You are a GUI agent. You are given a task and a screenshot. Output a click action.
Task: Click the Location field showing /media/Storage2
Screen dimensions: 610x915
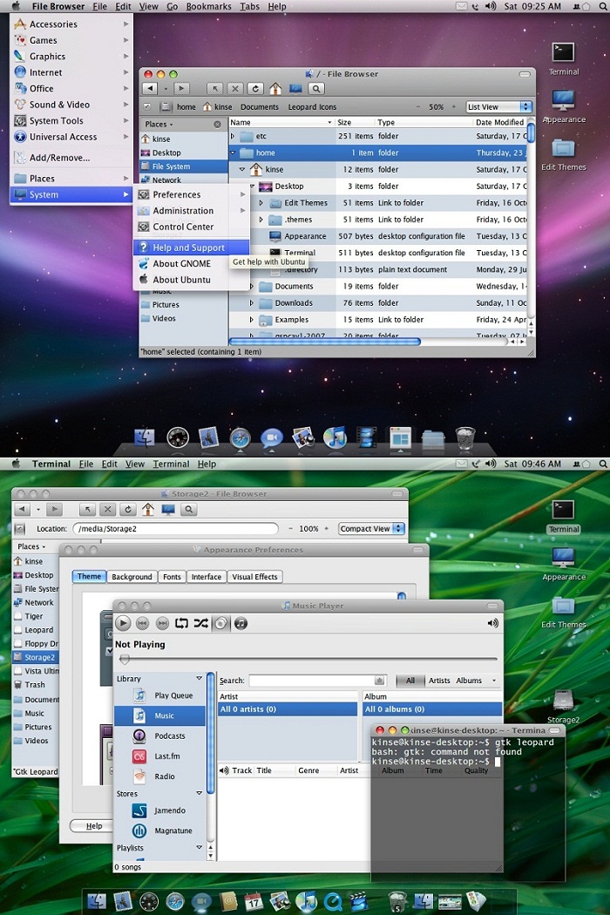click(175, 529)
